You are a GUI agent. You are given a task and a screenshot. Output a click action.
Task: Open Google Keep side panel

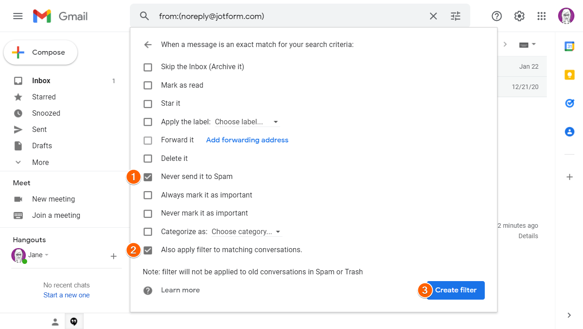coord(569,75)
